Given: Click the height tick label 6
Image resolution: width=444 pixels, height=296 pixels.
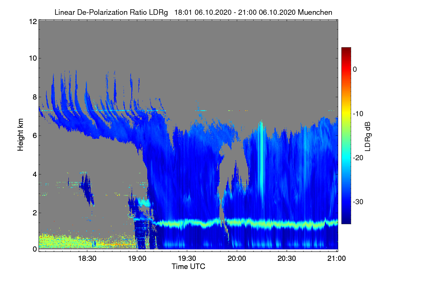Looking at the screenshot, I should pyautogui.click(x=34, y=135).
